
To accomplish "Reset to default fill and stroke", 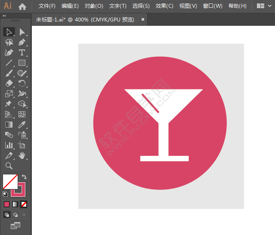I will click(5, 194).
